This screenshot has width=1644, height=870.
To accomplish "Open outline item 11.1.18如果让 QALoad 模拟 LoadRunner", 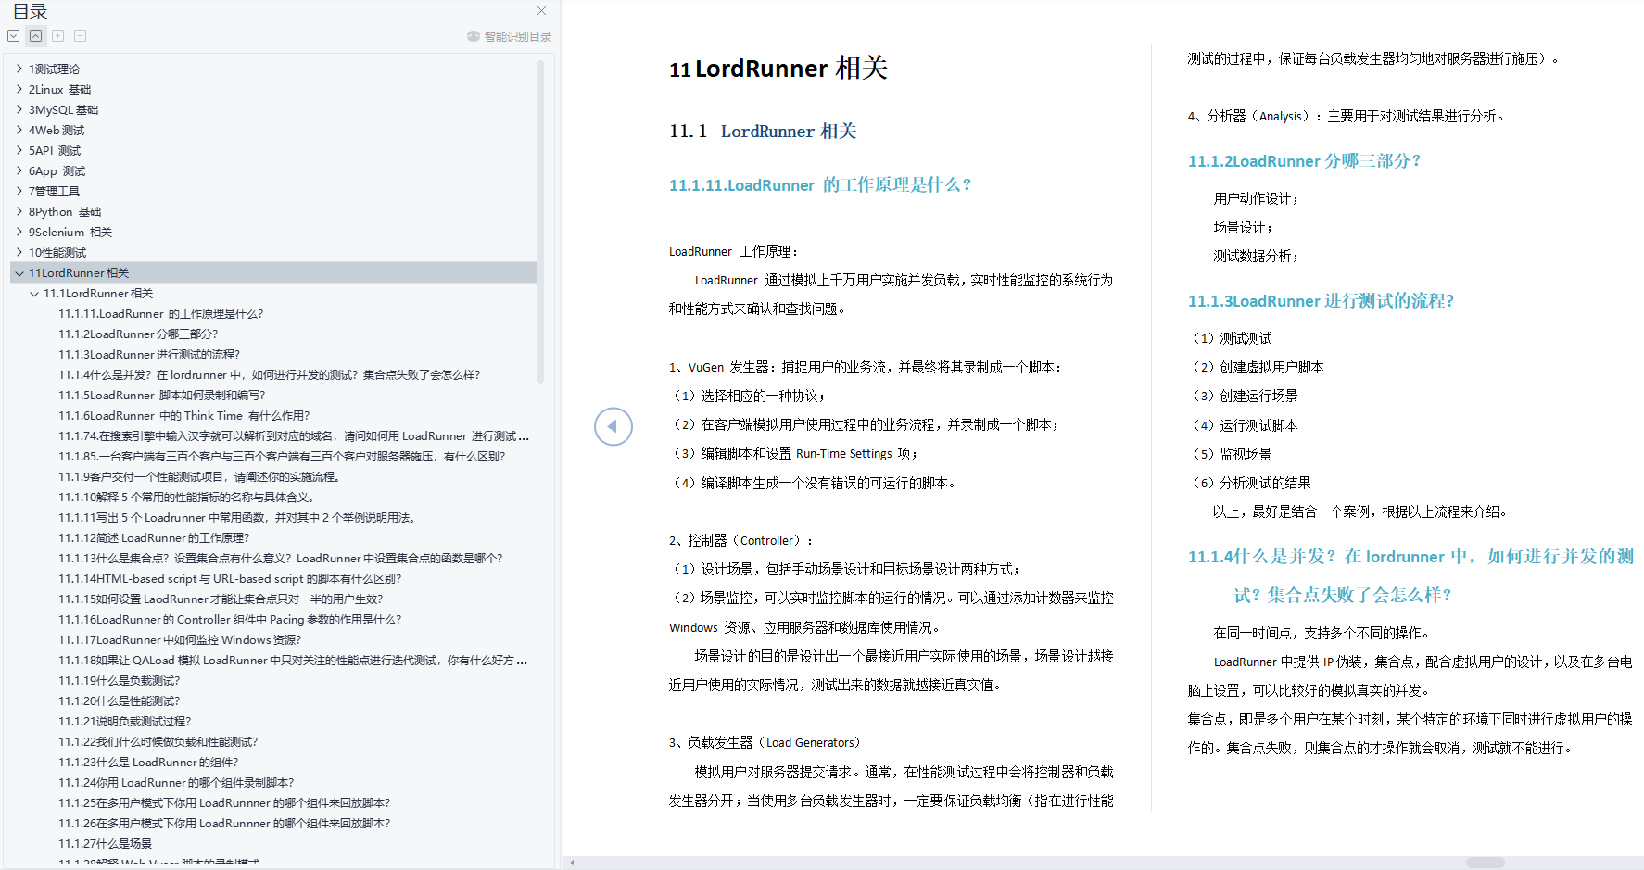I will click(x=294, y=660).
